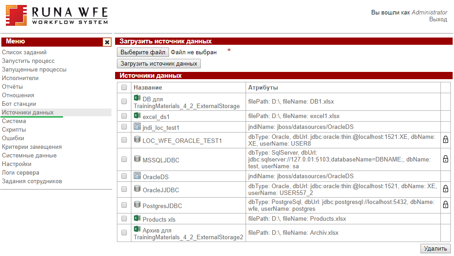Check the box for OracleDS row
The height and width of the screenshot is (256, 454).
(x=124, y=176)
